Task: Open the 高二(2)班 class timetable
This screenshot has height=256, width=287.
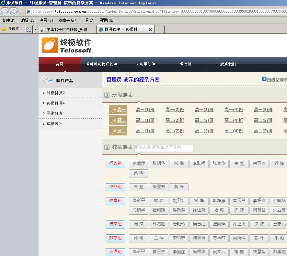Action: click(175, 120)
